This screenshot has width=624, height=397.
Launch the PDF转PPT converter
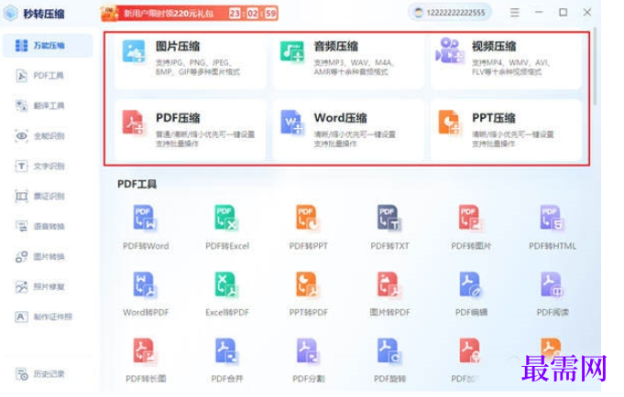click(309, 228)
